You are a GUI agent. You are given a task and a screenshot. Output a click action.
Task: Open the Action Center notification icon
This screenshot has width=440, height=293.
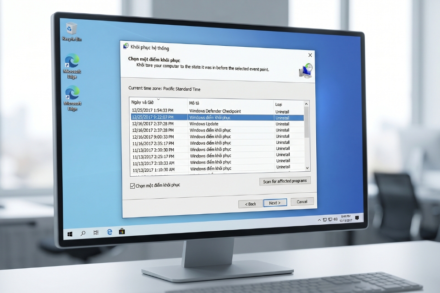pos(356,218)
